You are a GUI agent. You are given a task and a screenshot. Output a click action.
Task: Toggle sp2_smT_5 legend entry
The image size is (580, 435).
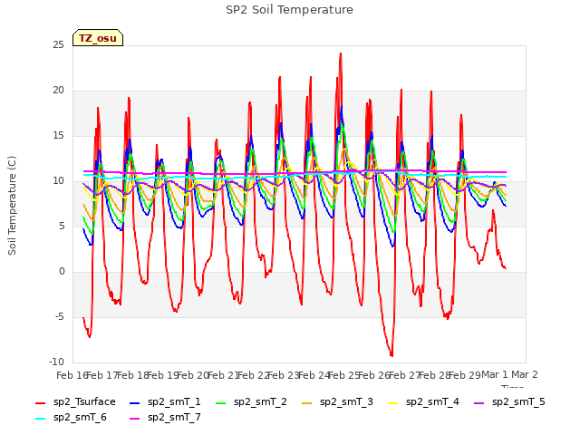click(x=509, y=402)
